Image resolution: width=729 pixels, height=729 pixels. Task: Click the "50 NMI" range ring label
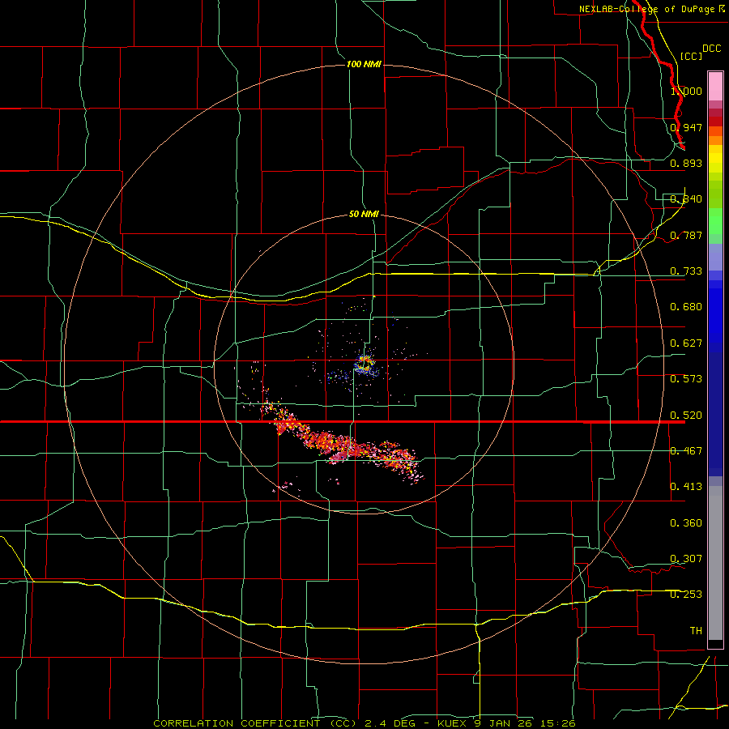click(364, 215)
